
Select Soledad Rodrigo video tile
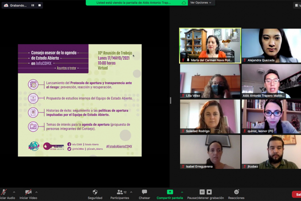[x=210, y=117]
